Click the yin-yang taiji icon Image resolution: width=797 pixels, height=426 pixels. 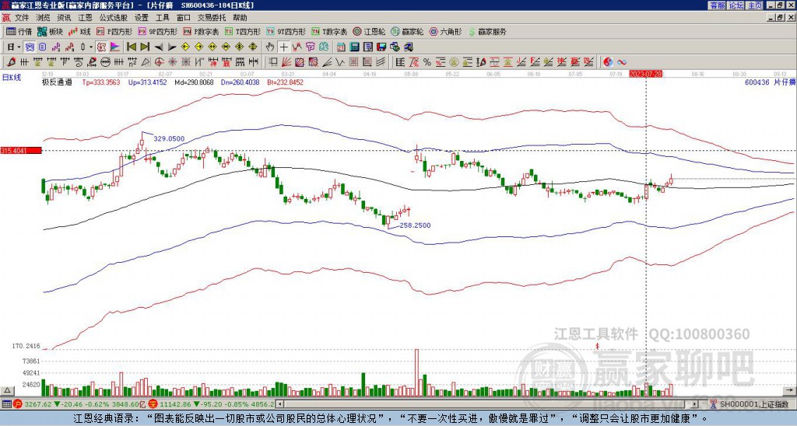click(608, 62)
